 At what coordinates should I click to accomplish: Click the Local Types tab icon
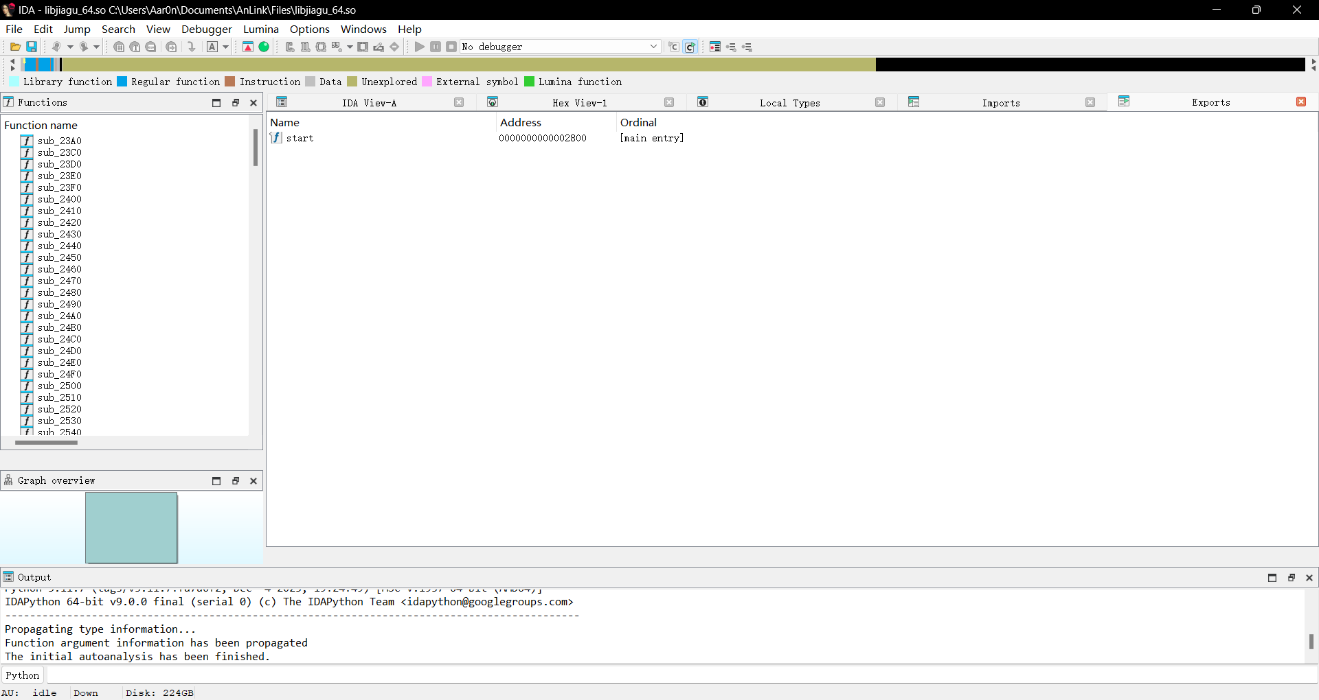pos(703,102)
